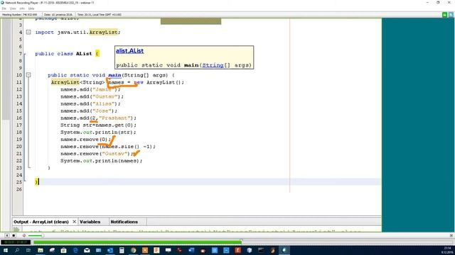Open Windows taskbar search

tap(17, 250)
